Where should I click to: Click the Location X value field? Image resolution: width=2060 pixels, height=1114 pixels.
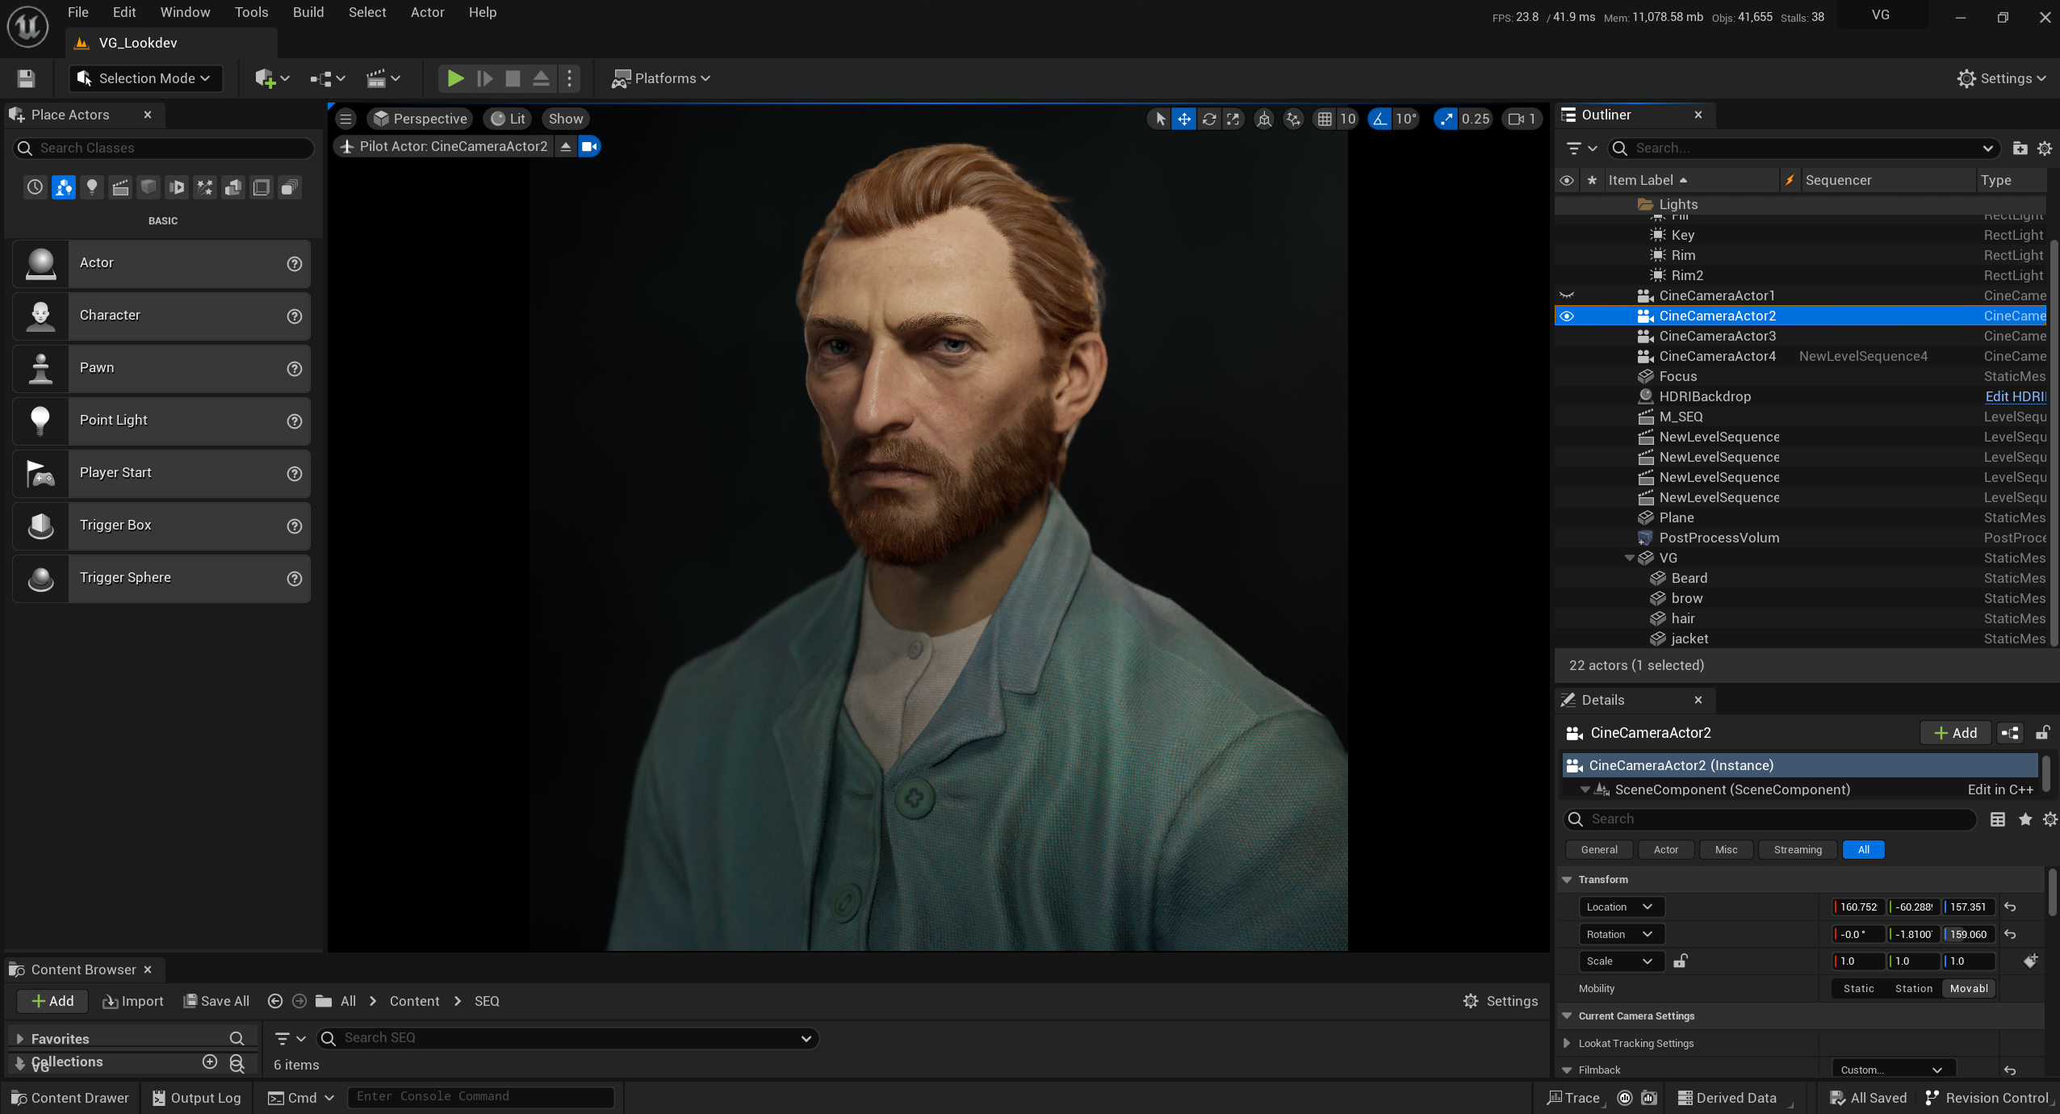coord(1858,907)
